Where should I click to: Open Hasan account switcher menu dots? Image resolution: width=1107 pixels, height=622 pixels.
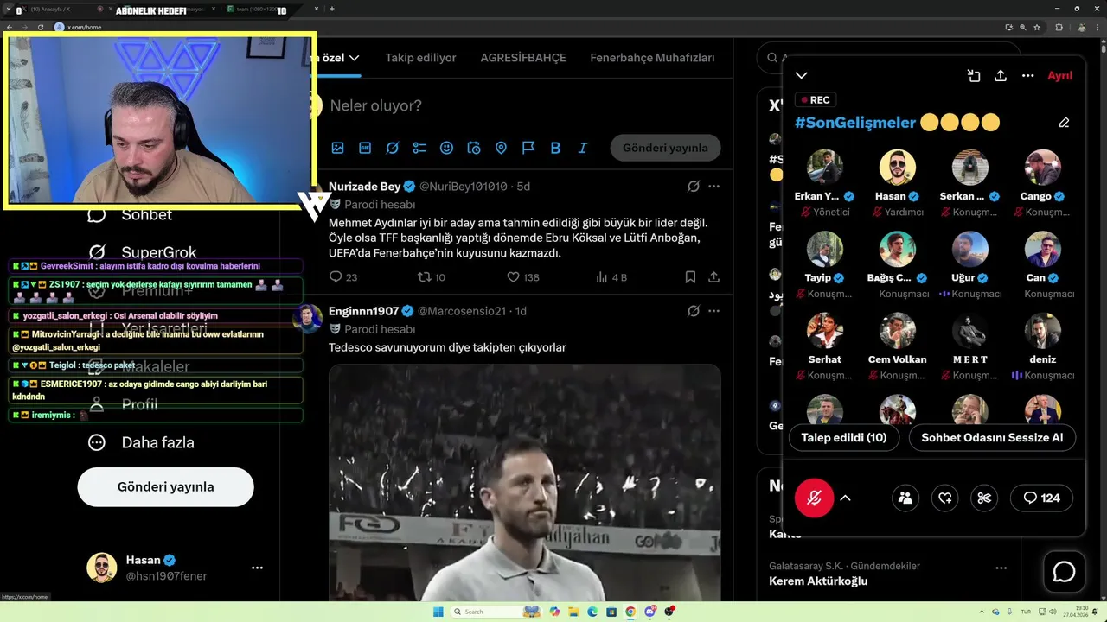pos(257,568)
